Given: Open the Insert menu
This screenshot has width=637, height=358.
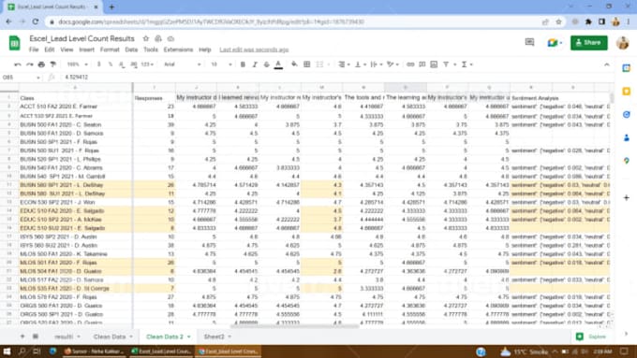Looking at the screenshot, I should tap(86, 50).
